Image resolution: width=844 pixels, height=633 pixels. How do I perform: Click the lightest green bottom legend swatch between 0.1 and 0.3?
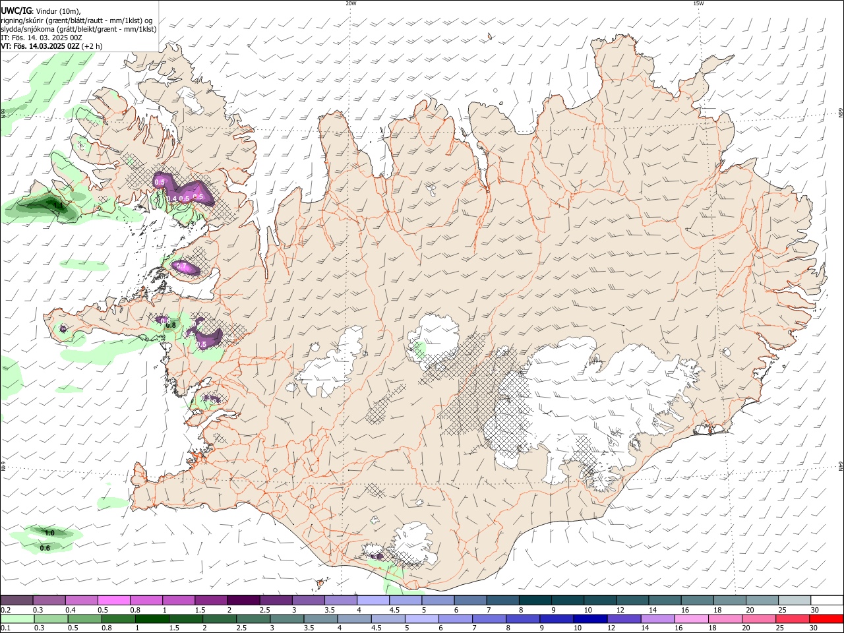(x=16, y=618)
